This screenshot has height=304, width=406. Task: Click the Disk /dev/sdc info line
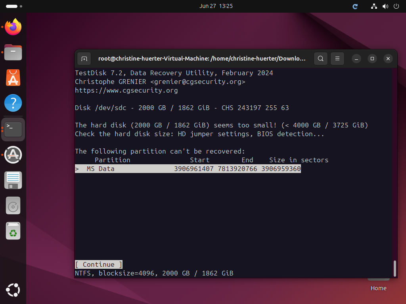click(x=182, y=108)
